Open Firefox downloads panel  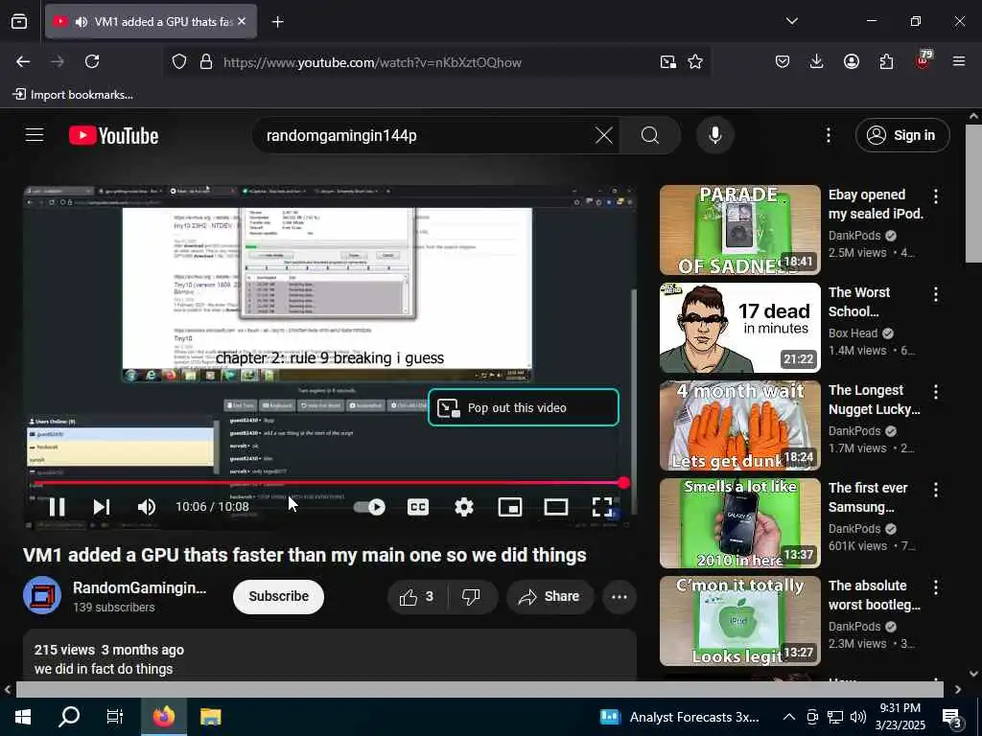pyautogui.click(x=816, y=62)
